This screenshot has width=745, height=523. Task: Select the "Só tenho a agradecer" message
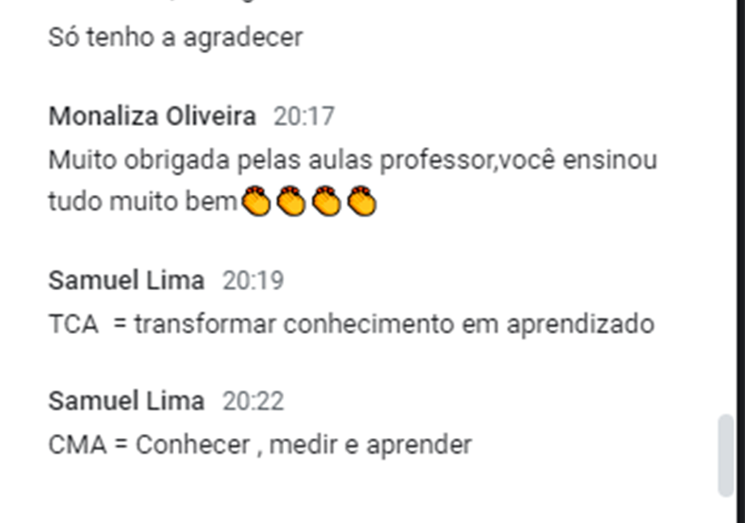click(x=176, y=37)
